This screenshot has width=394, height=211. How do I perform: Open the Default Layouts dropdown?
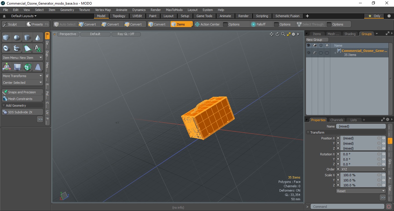[24, 16]
